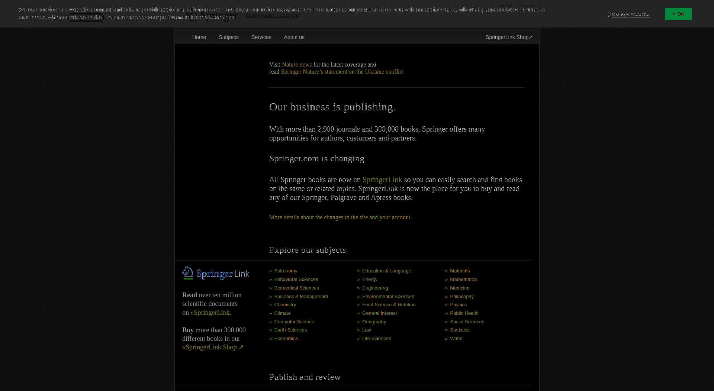This screenshot has height=391, width=714.
Task: Browse the Computer Science subject
Action: click(294, 322)
